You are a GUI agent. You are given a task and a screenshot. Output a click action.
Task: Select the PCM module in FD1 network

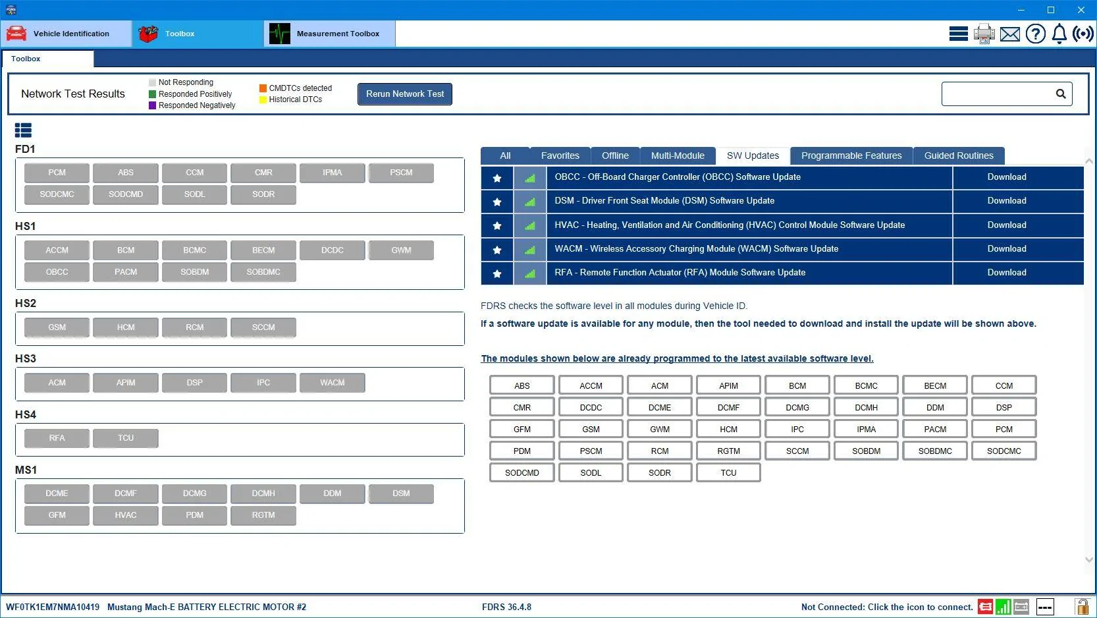pyautogui.click(x=57, y=173)
